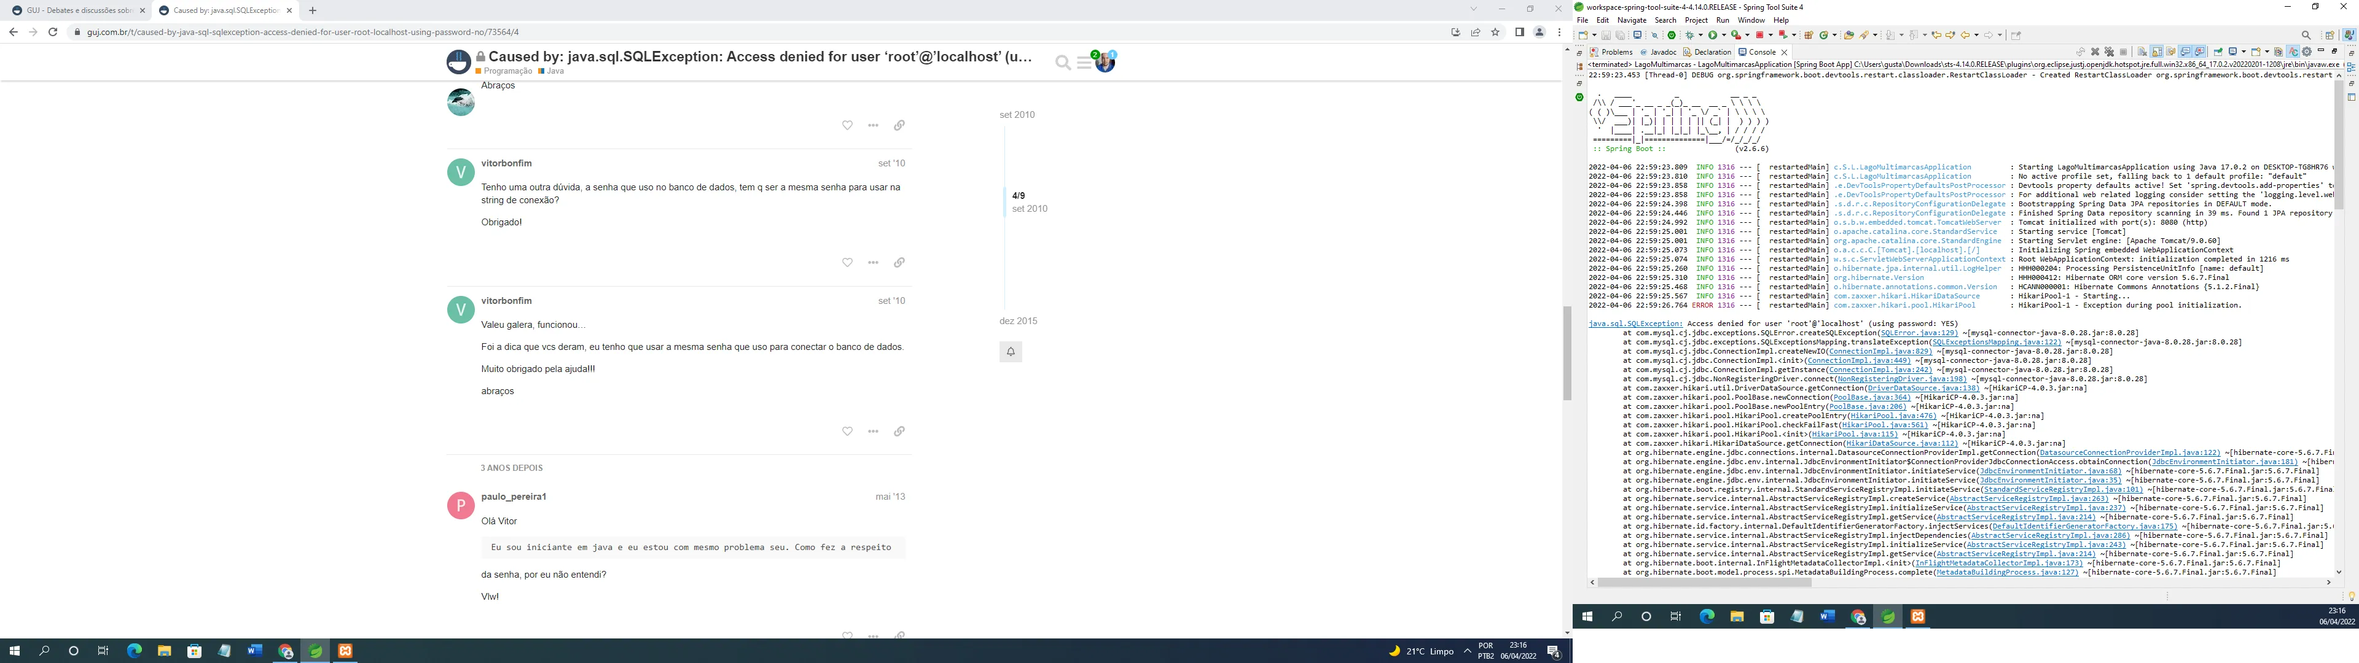The width and height of the screenshot is (2359, 663).
Task: Click the Debug bug icon in toolbar
Action: [1689, 36]
